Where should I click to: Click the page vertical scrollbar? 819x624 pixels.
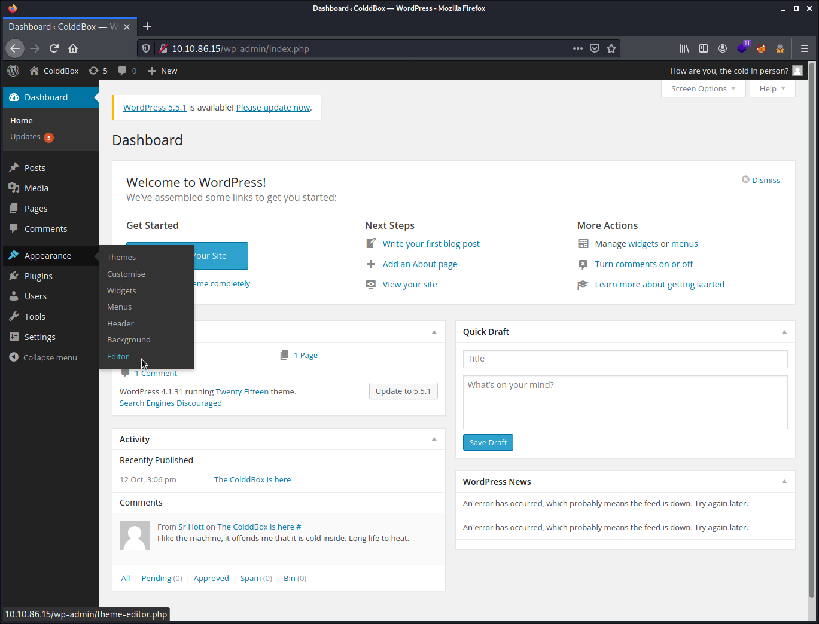812,329
